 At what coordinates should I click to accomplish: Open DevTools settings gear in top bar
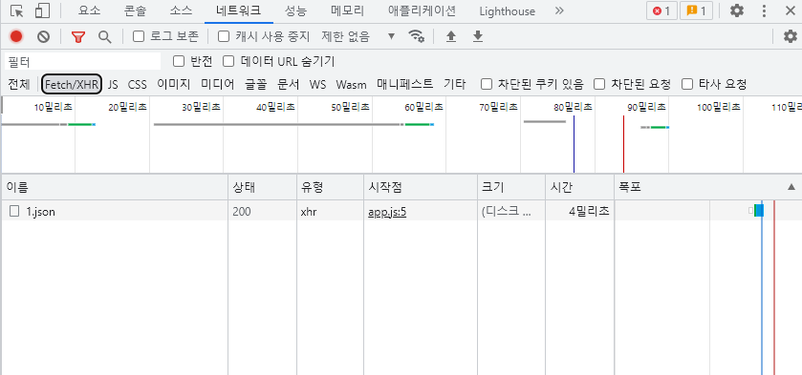point(737,10)
